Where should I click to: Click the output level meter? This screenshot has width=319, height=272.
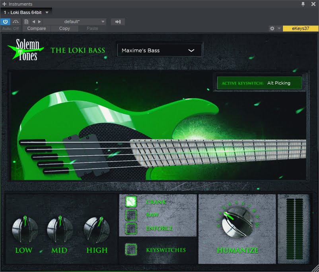tap(295, 229)
